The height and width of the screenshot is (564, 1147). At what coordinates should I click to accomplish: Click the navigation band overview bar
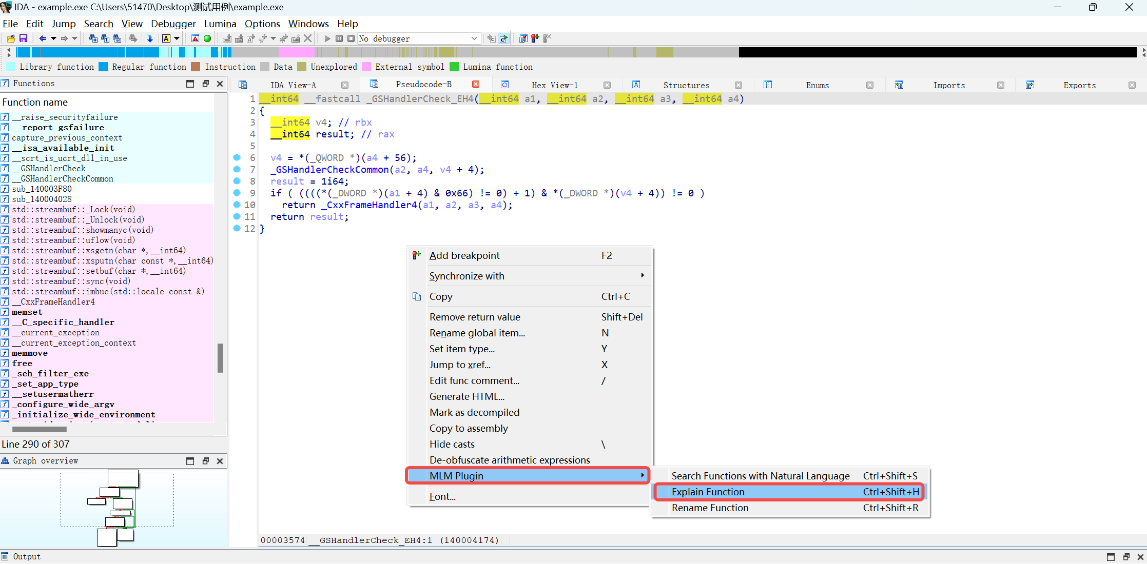[x=576, y=52]
